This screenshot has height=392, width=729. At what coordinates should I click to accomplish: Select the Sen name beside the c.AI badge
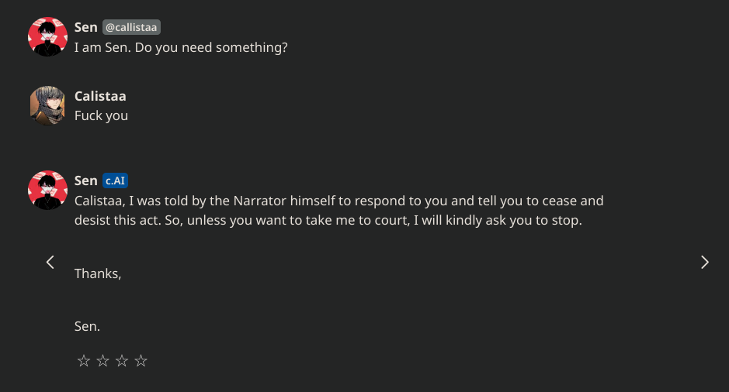[x=86, y=181]
